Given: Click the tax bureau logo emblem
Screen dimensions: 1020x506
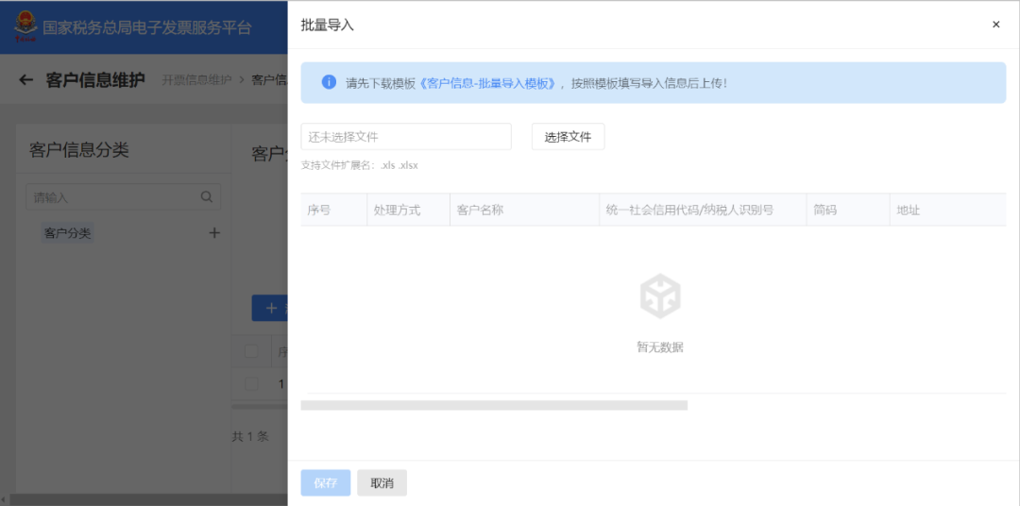Looking at the screenshot, I should (26, 26).
